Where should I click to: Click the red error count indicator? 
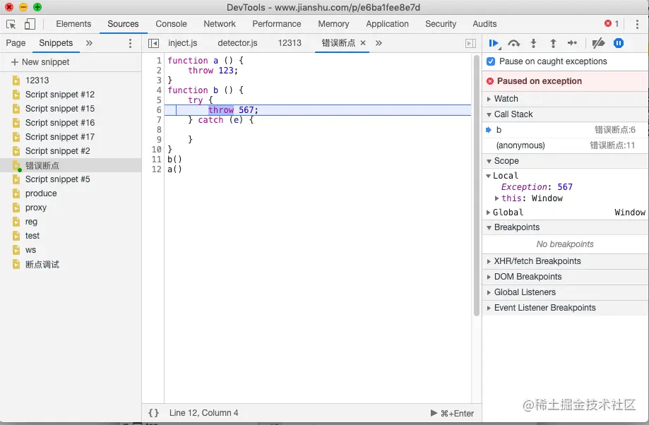[612, 23]
